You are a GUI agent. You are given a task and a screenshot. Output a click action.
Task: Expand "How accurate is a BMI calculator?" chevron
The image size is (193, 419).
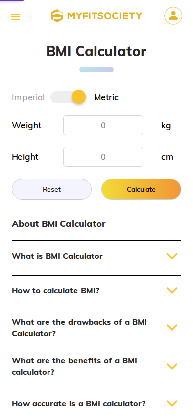[x=172, y=403]
